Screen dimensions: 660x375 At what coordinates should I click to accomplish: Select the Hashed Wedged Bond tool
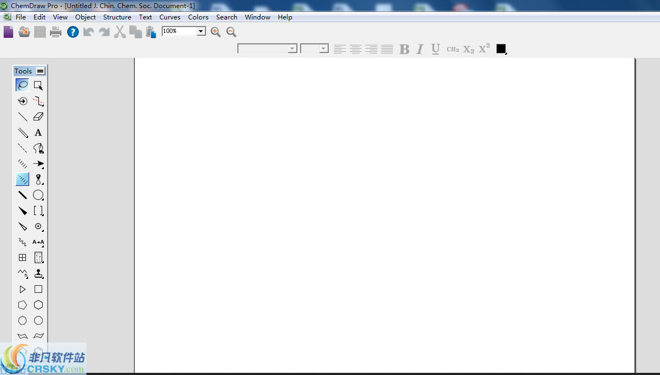22,179
